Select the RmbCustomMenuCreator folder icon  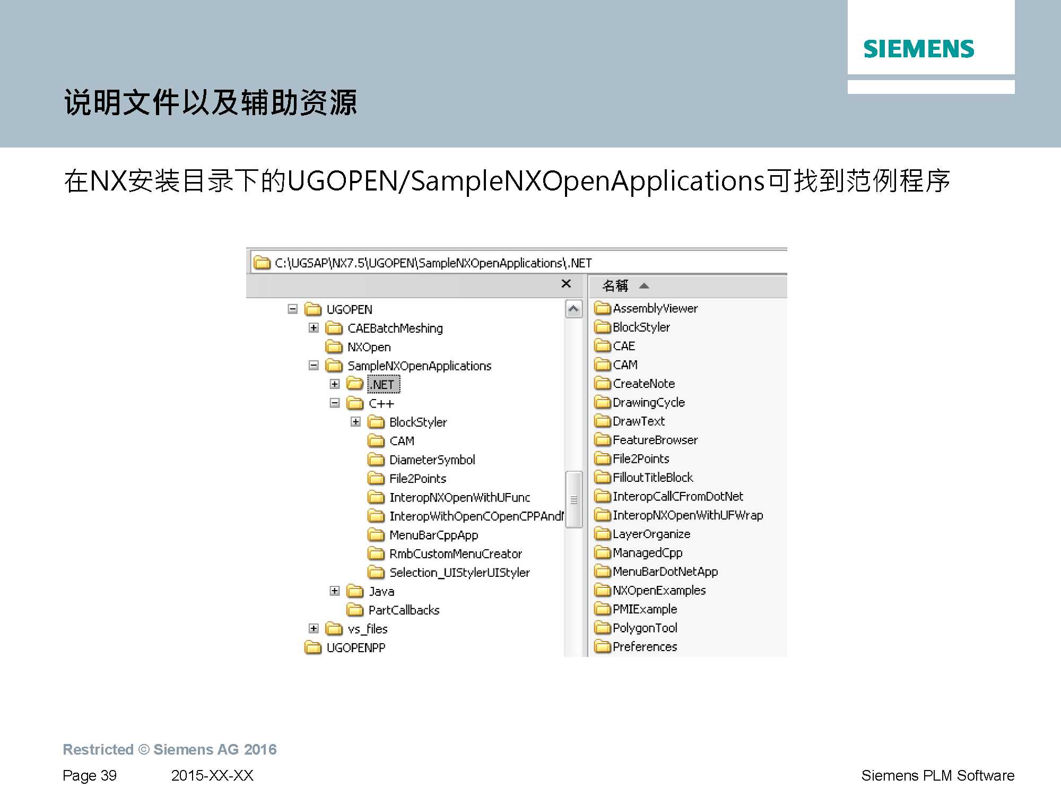[376, 553]
